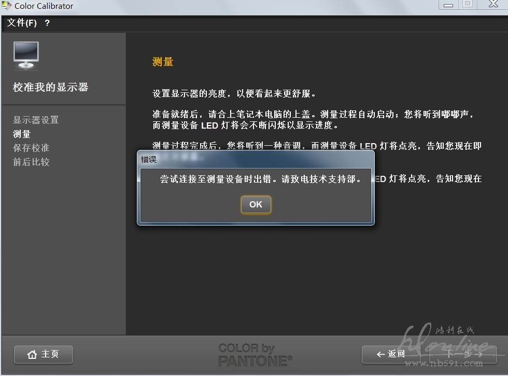Select 前后比较 in the sidebar

pos(31,162)
